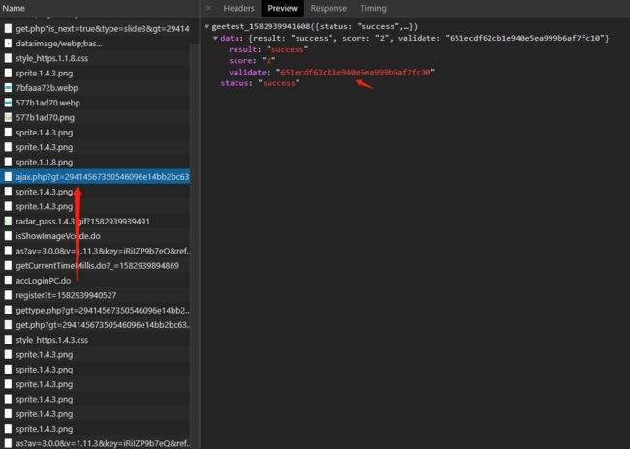Collapse the data object node
The image size is (630, 449).
tap(216, 38)
